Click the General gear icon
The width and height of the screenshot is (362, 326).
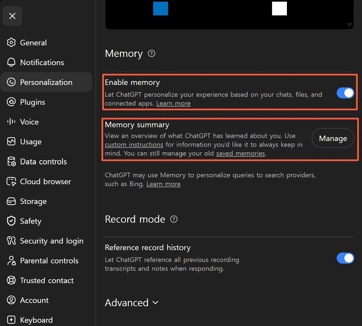(11, 43)
